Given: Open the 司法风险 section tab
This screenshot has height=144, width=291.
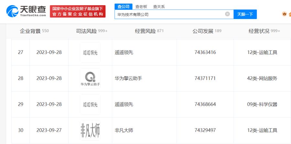Looking at the screenshot, I should click(x=92, y=31).
